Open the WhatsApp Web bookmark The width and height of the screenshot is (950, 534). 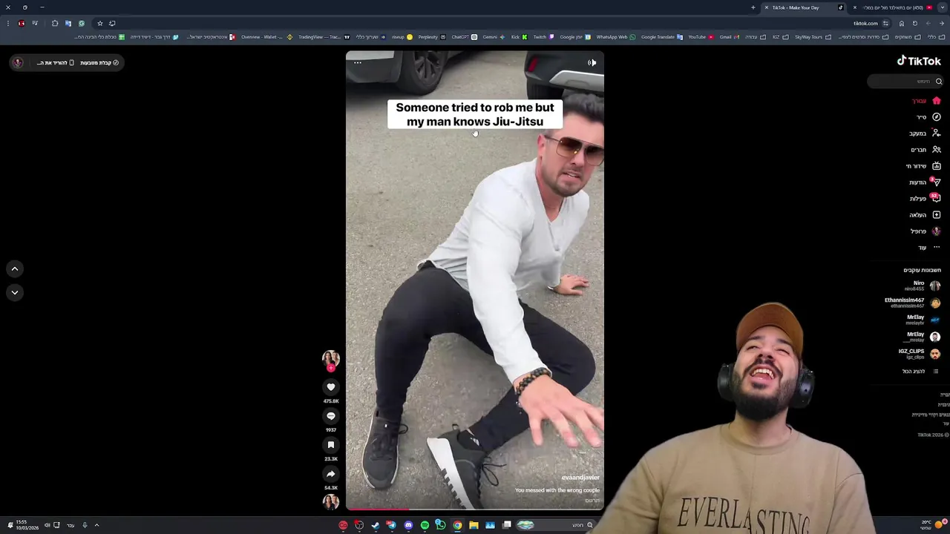(x=615, y=37)
